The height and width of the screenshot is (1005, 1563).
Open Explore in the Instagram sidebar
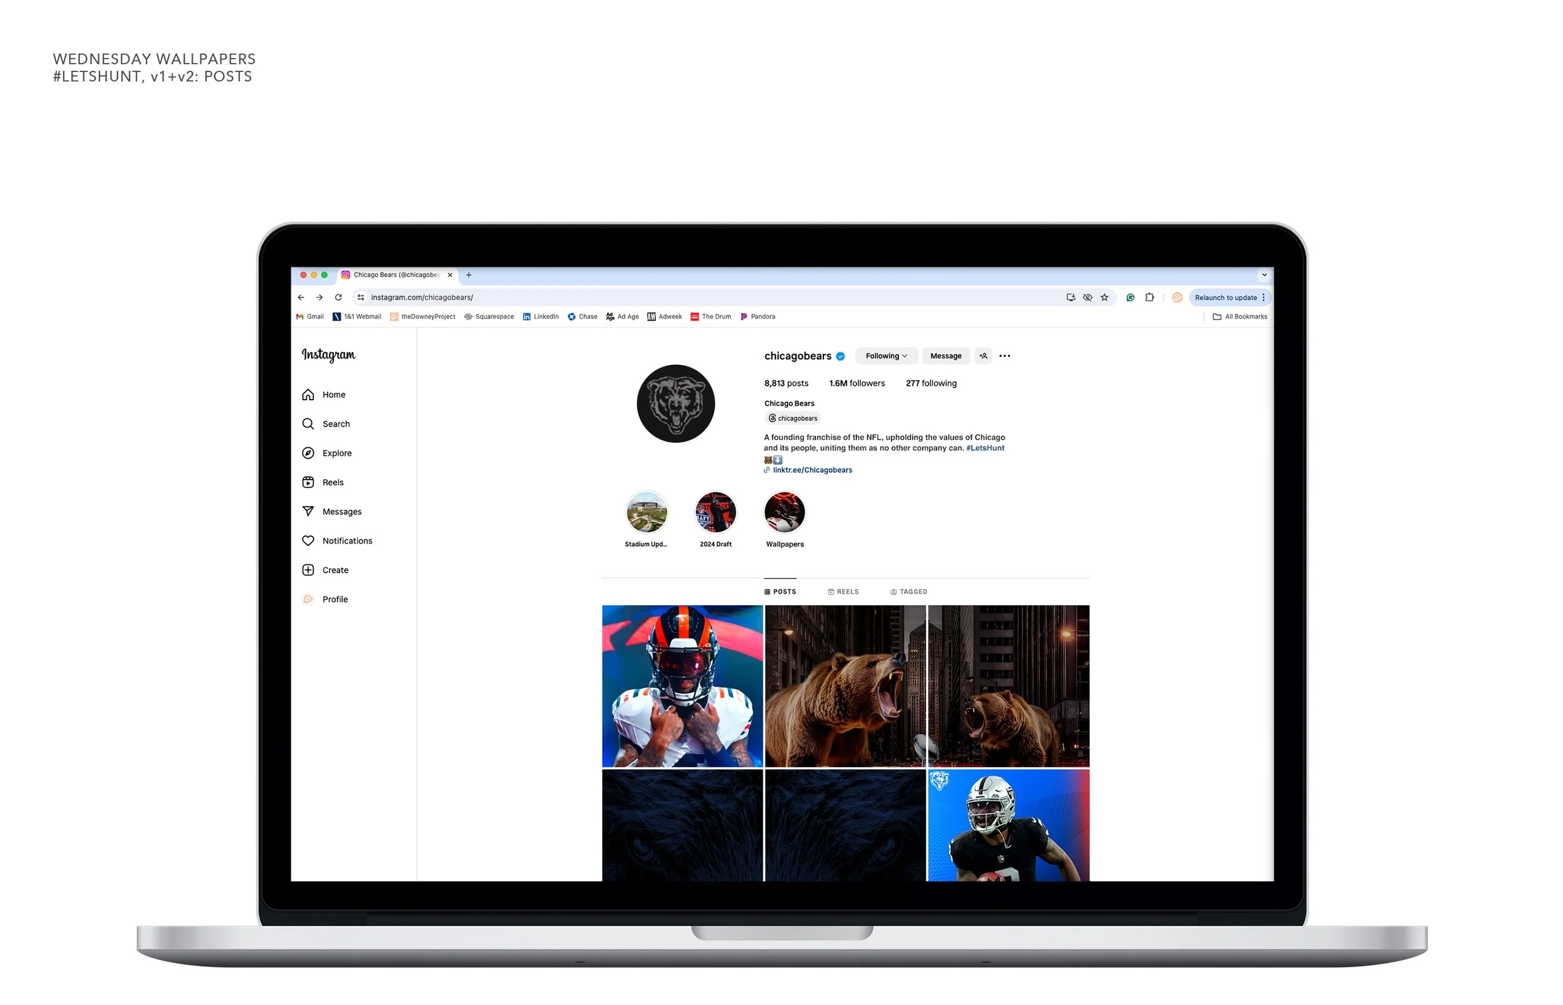click(327, 453)
